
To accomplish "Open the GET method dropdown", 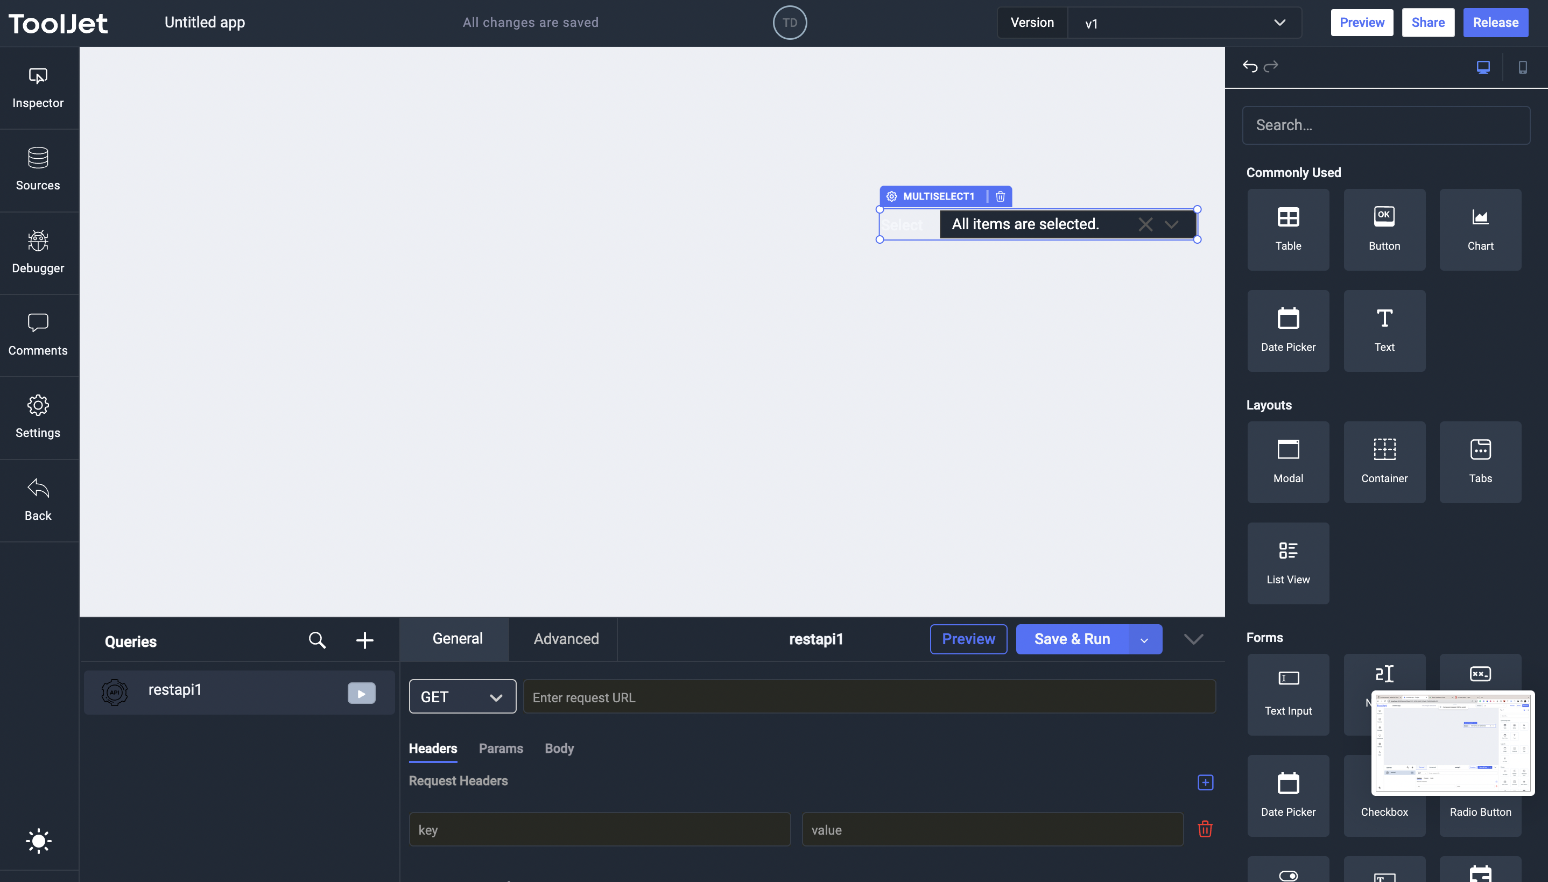I will [x=462, y=697].
